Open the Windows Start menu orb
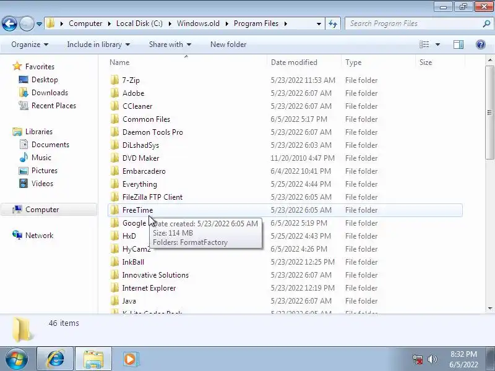495x371 pixels. coord(16,359)
